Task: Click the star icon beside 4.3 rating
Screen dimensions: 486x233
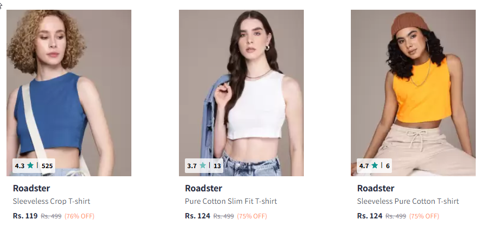Action: pos(30,165)
